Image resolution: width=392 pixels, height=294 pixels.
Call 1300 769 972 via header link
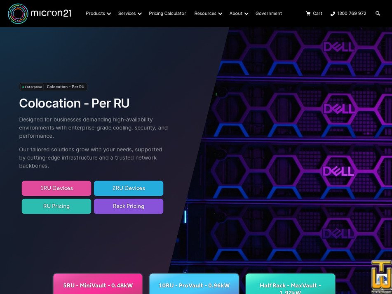[x=351, y=13]
